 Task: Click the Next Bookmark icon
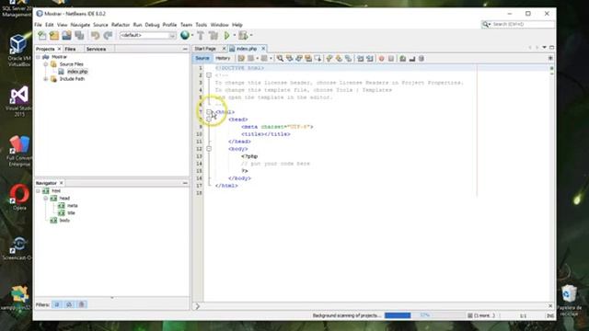339,59
